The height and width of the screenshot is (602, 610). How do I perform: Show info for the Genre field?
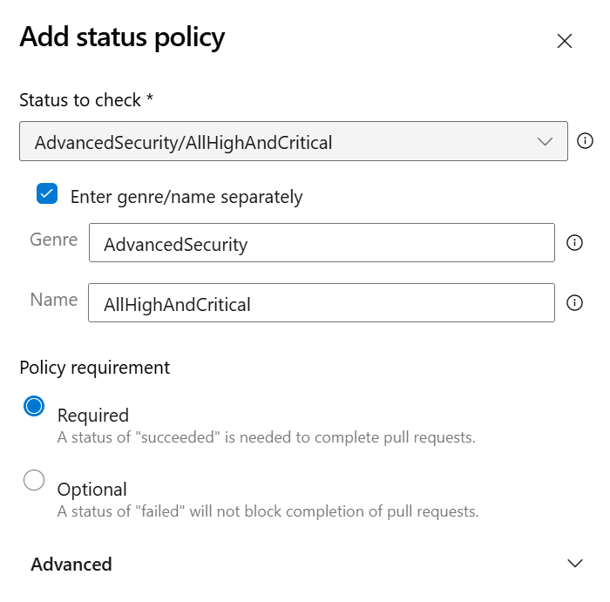pos(574,243)
